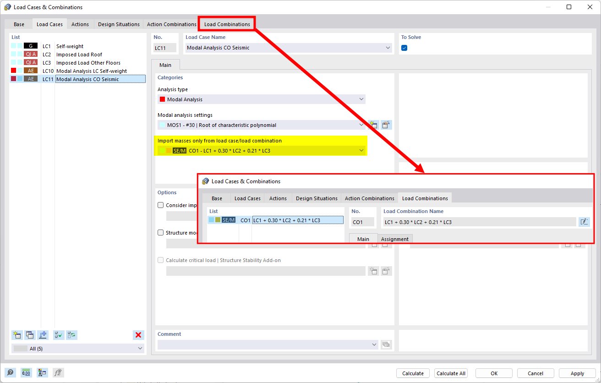This screenshot has height=383, width=601.
Task: Copy the selected load case with the duplicate-windows icon
Action: (x=30, y=335)
